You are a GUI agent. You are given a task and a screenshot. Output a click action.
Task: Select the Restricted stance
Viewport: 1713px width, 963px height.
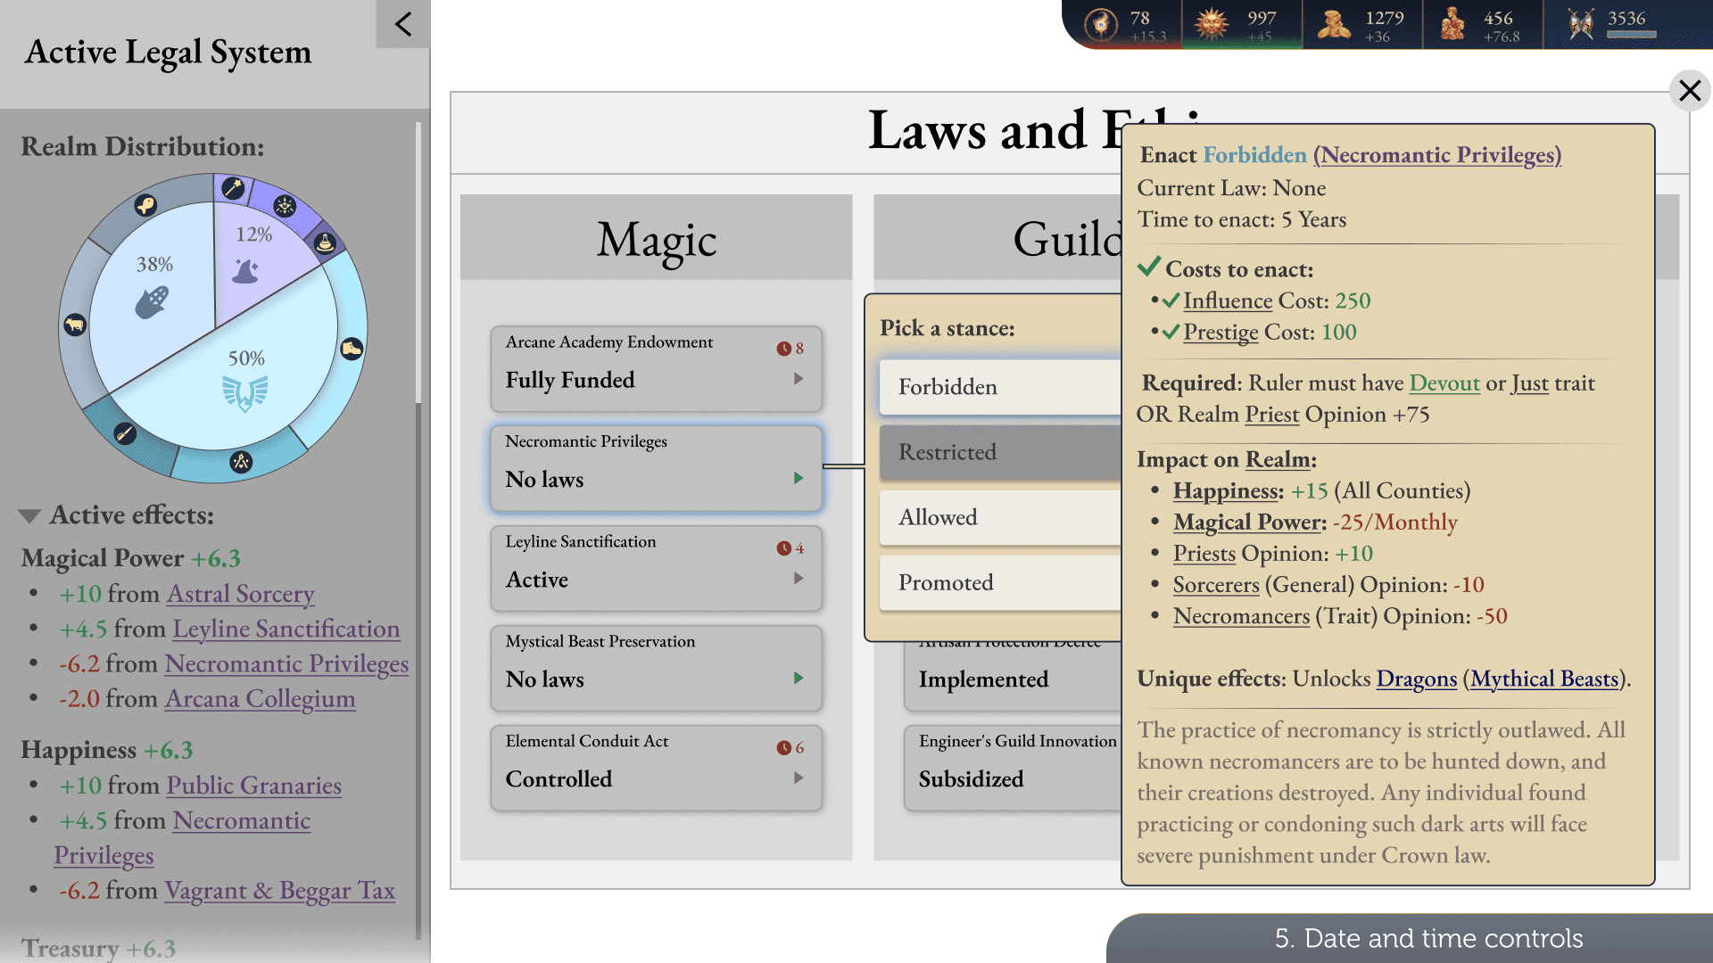click(x=1000, y=452)
